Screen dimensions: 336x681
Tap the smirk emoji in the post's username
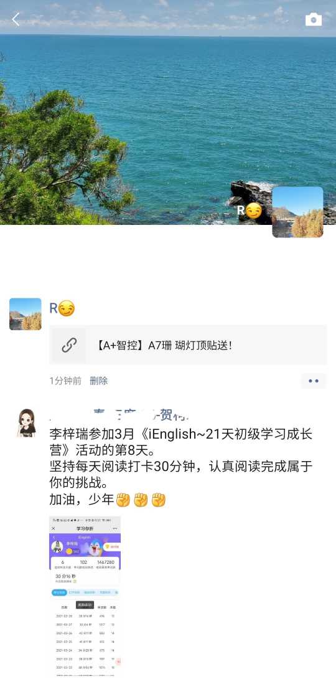[67, 308]
